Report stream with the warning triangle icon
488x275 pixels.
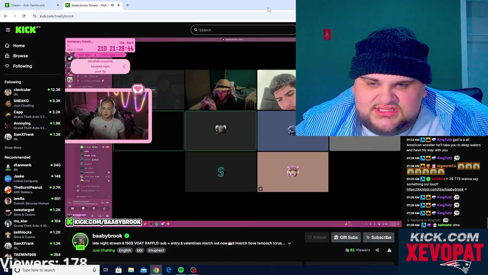389,250
